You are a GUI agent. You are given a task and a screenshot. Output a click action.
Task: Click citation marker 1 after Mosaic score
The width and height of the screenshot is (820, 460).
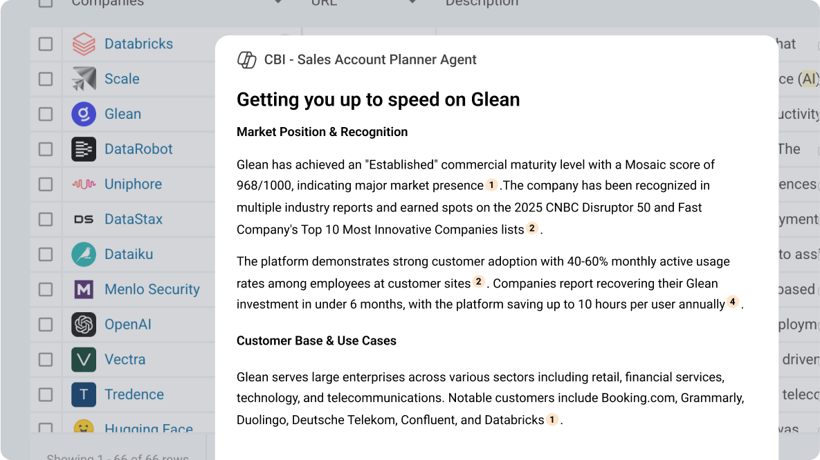coord(491,185)
